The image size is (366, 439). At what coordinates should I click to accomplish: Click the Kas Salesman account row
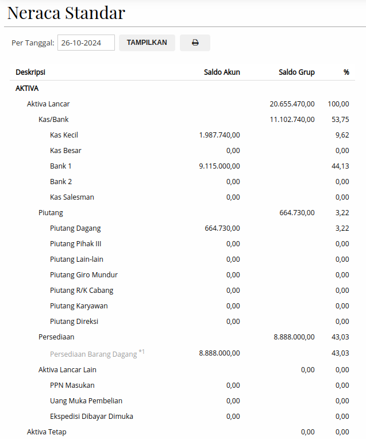72,197
